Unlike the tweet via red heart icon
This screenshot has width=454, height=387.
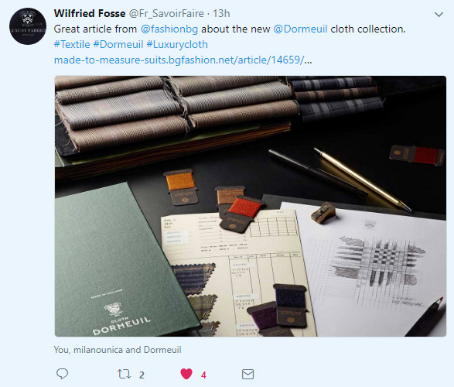click(x=186, y=374)
